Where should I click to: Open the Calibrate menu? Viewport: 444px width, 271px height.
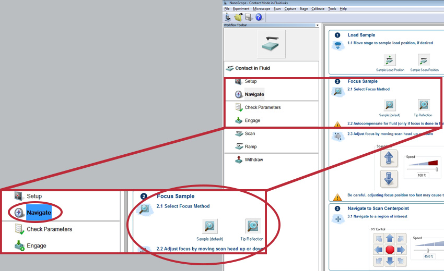coord(318,9)
